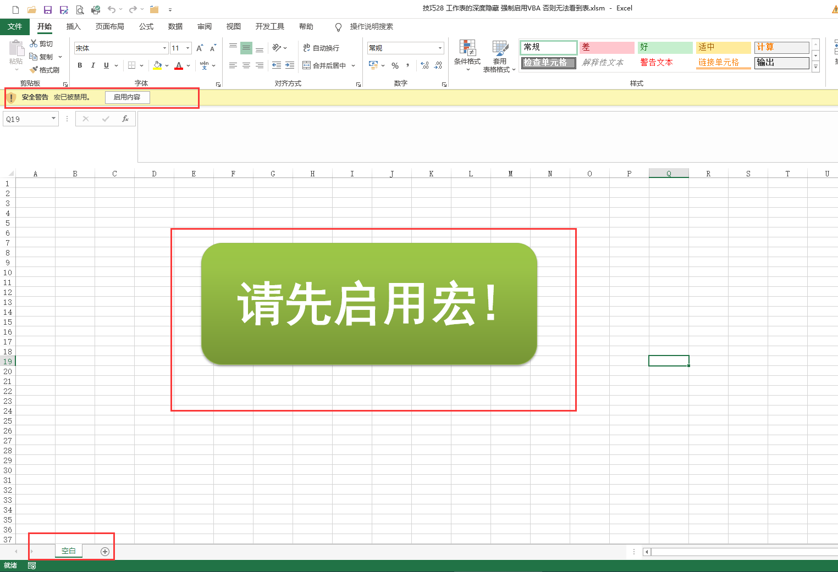Save the workbook with the floppy disk icon
The image size is (838, 572).
click(x=48, y=9)
